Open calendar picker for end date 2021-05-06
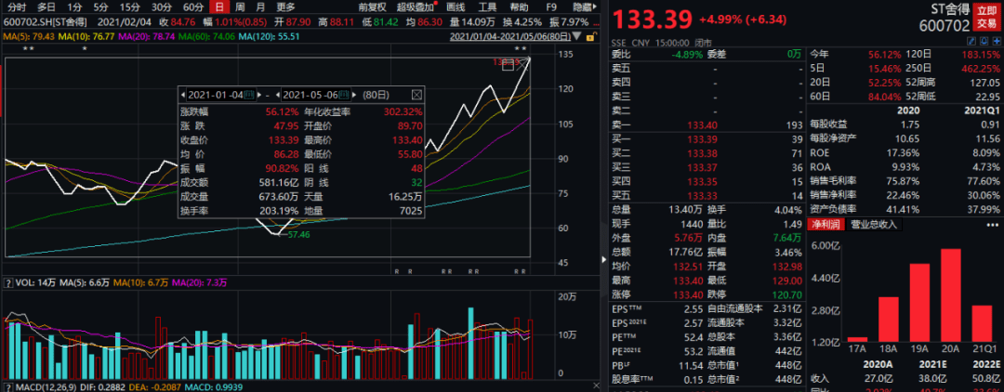 pos(345,95)
